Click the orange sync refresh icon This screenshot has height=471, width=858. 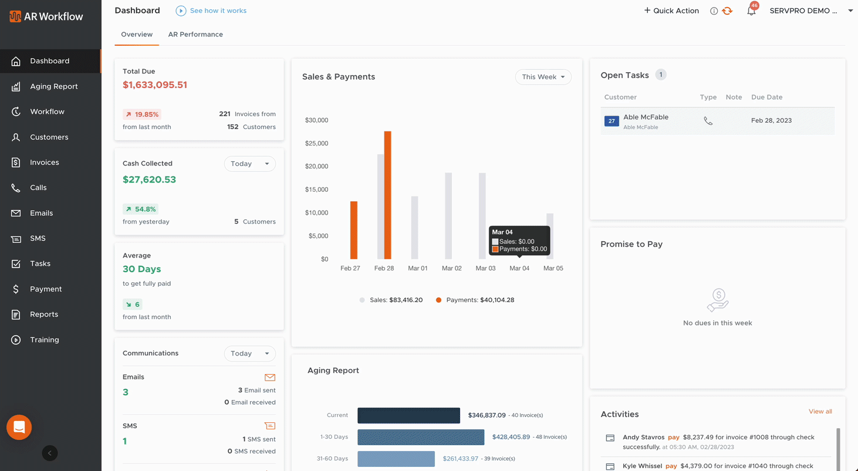(727, 11)
